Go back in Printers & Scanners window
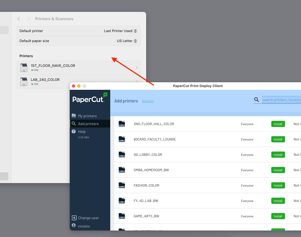This screenshot has height=237, width=301. pyautogui.click(x=19, y=19)
